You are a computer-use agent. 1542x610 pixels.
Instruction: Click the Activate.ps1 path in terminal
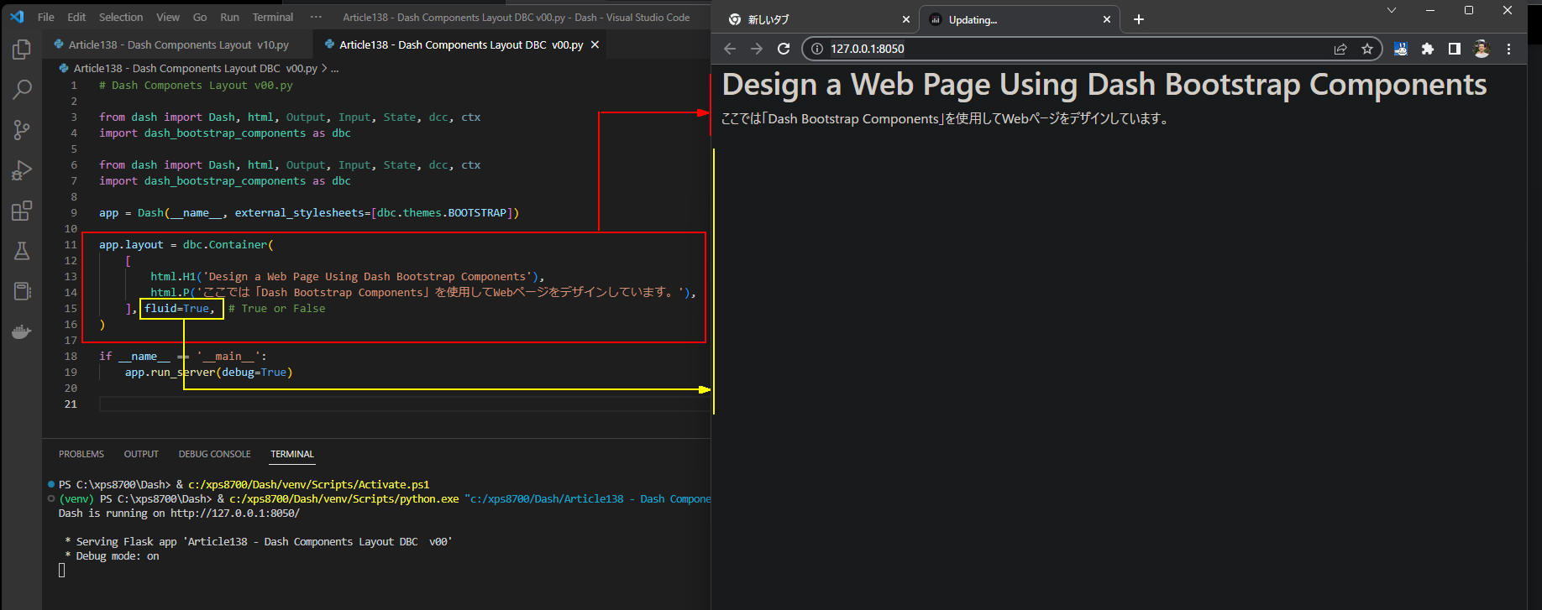click(308, 485)
